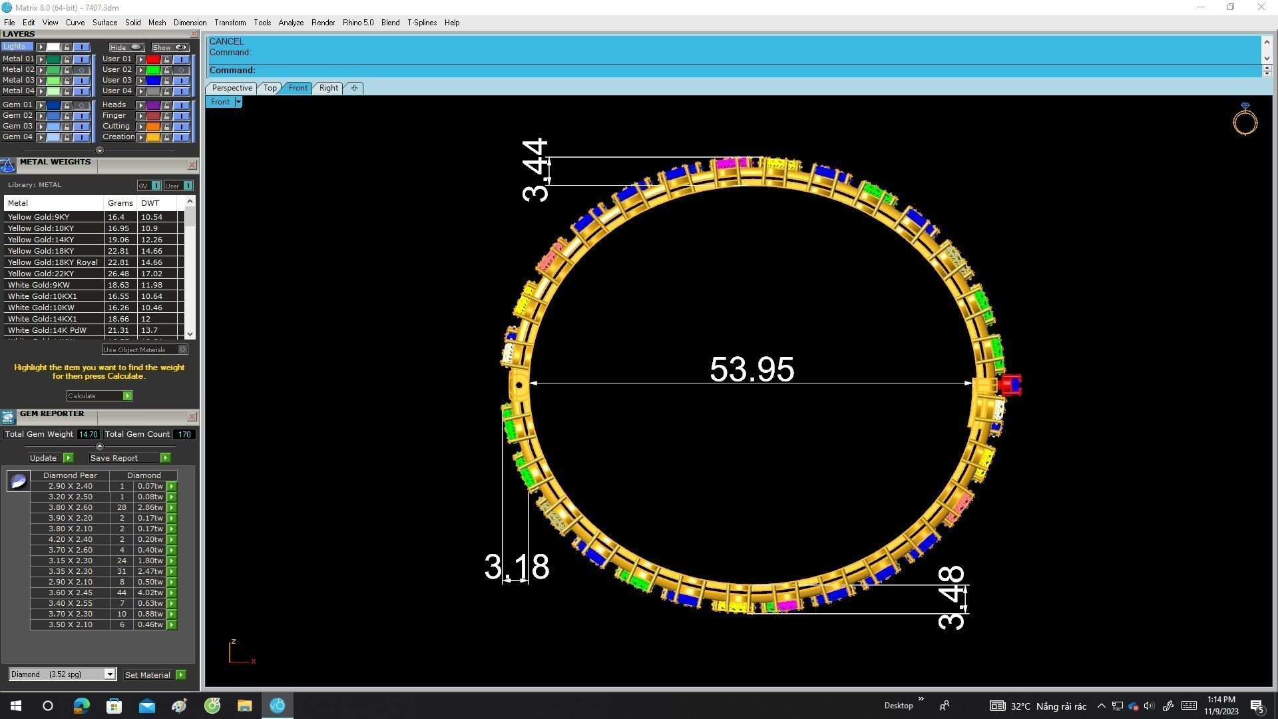Add a new viewport tab with plus icon
Image resolution: width=1278 pixels, height=719 pixels.
pyautogui.click(x=354, y=88)
